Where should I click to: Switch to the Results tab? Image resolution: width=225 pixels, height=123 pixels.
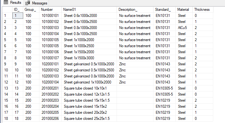pos(12,3)
